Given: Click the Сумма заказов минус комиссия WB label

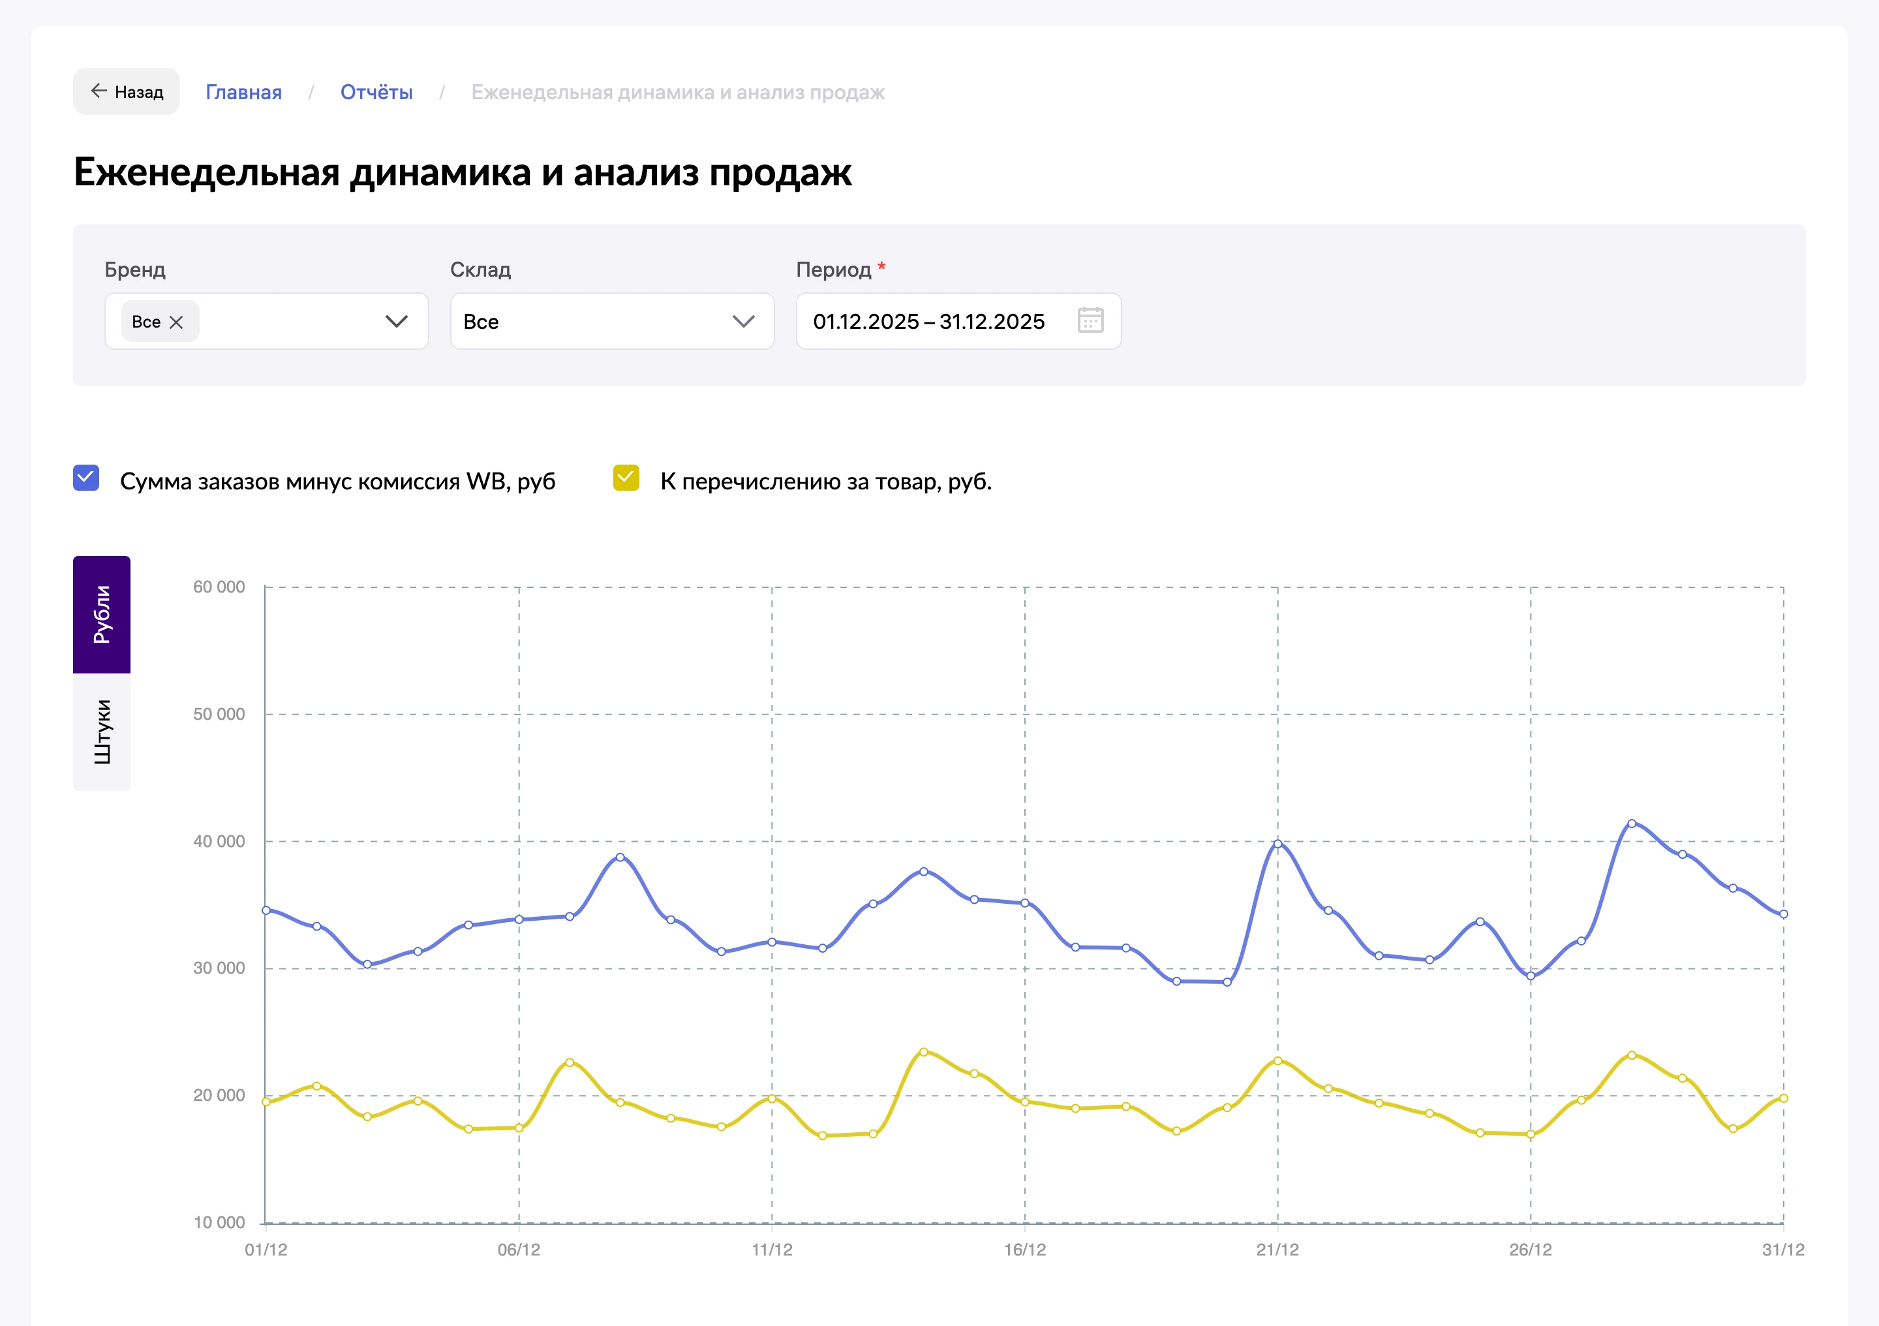Looking at the screenshot, I should (338, 482).
